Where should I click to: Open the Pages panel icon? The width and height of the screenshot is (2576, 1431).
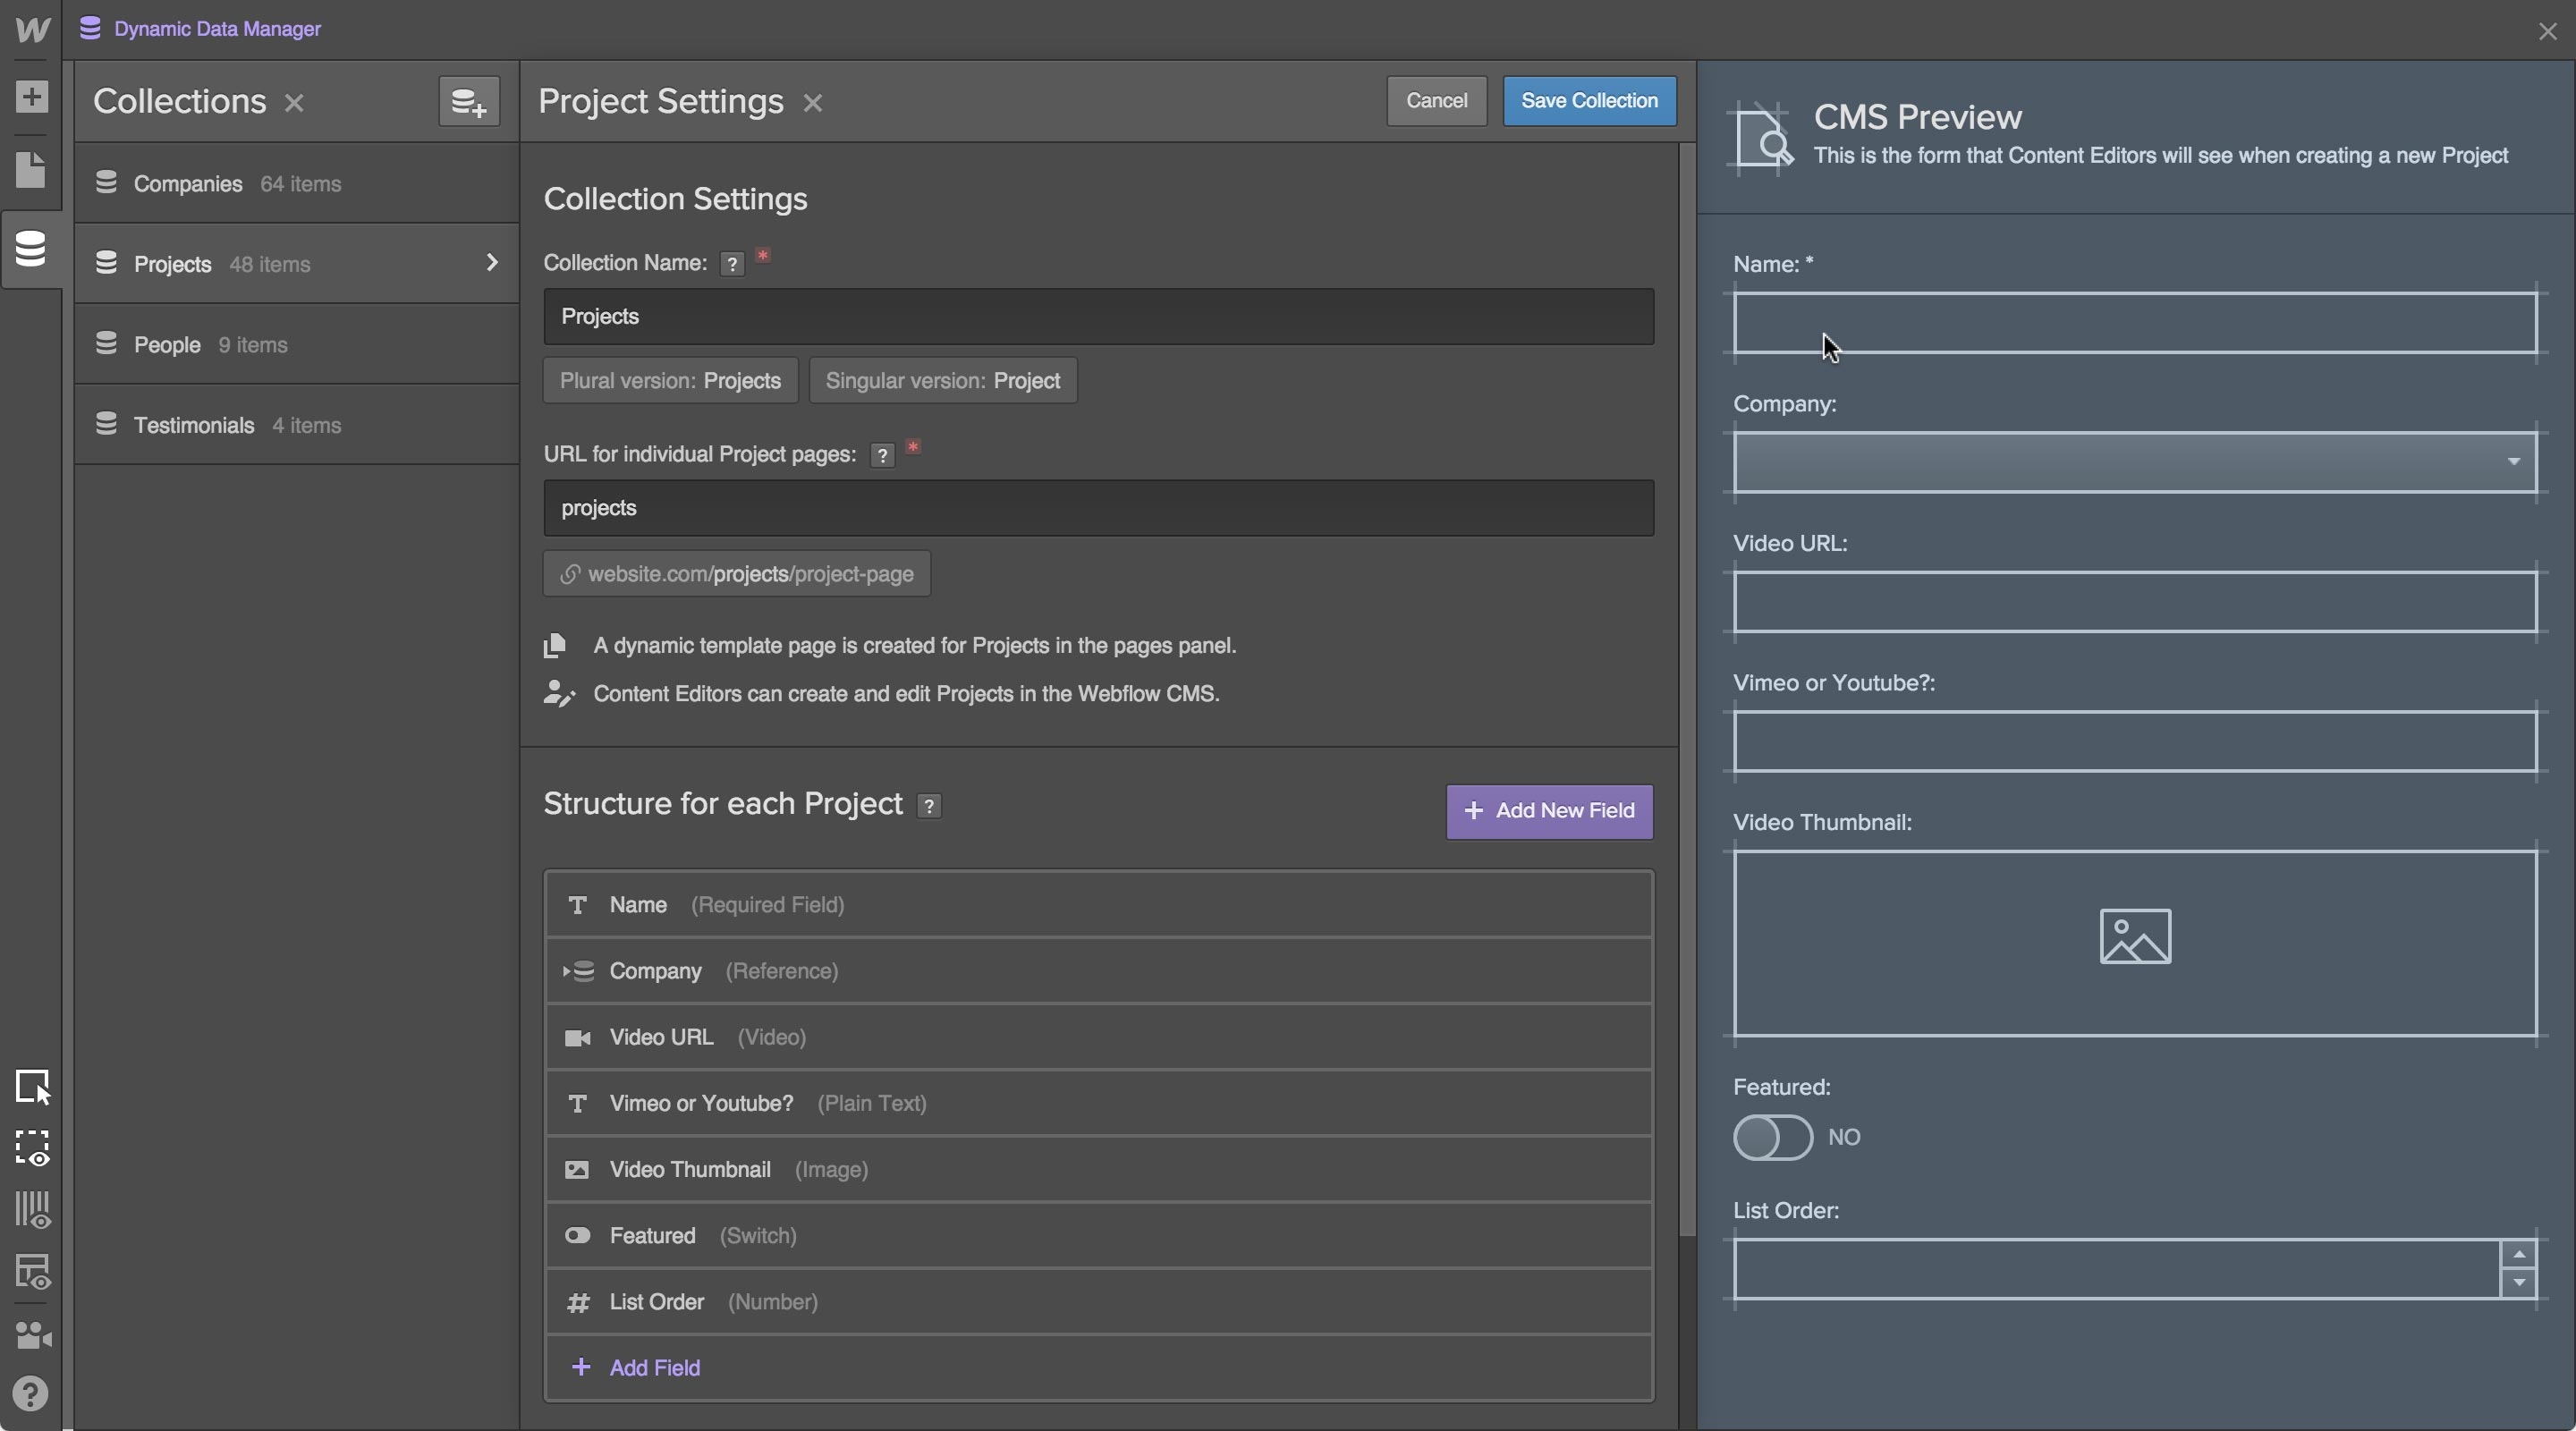[x=31, y=170]
